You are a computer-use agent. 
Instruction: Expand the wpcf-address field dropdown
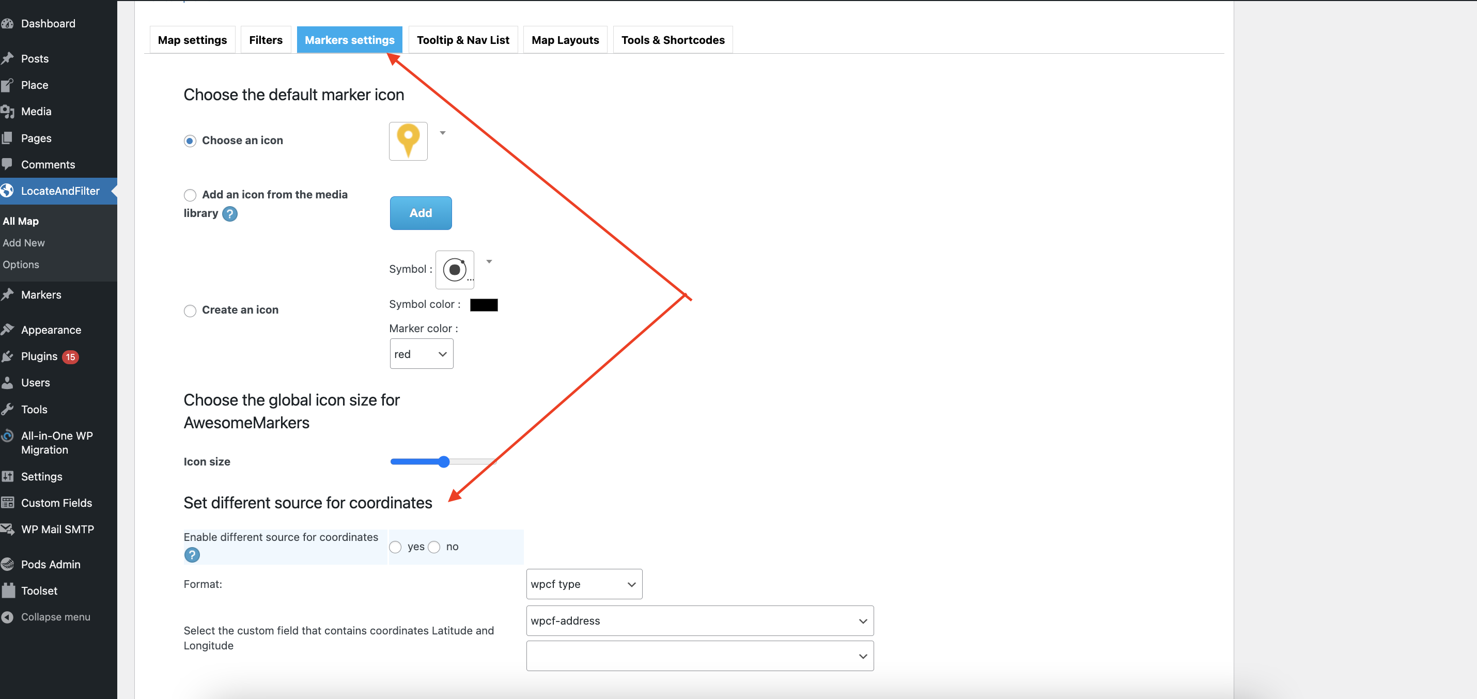[x=699, y=620]
